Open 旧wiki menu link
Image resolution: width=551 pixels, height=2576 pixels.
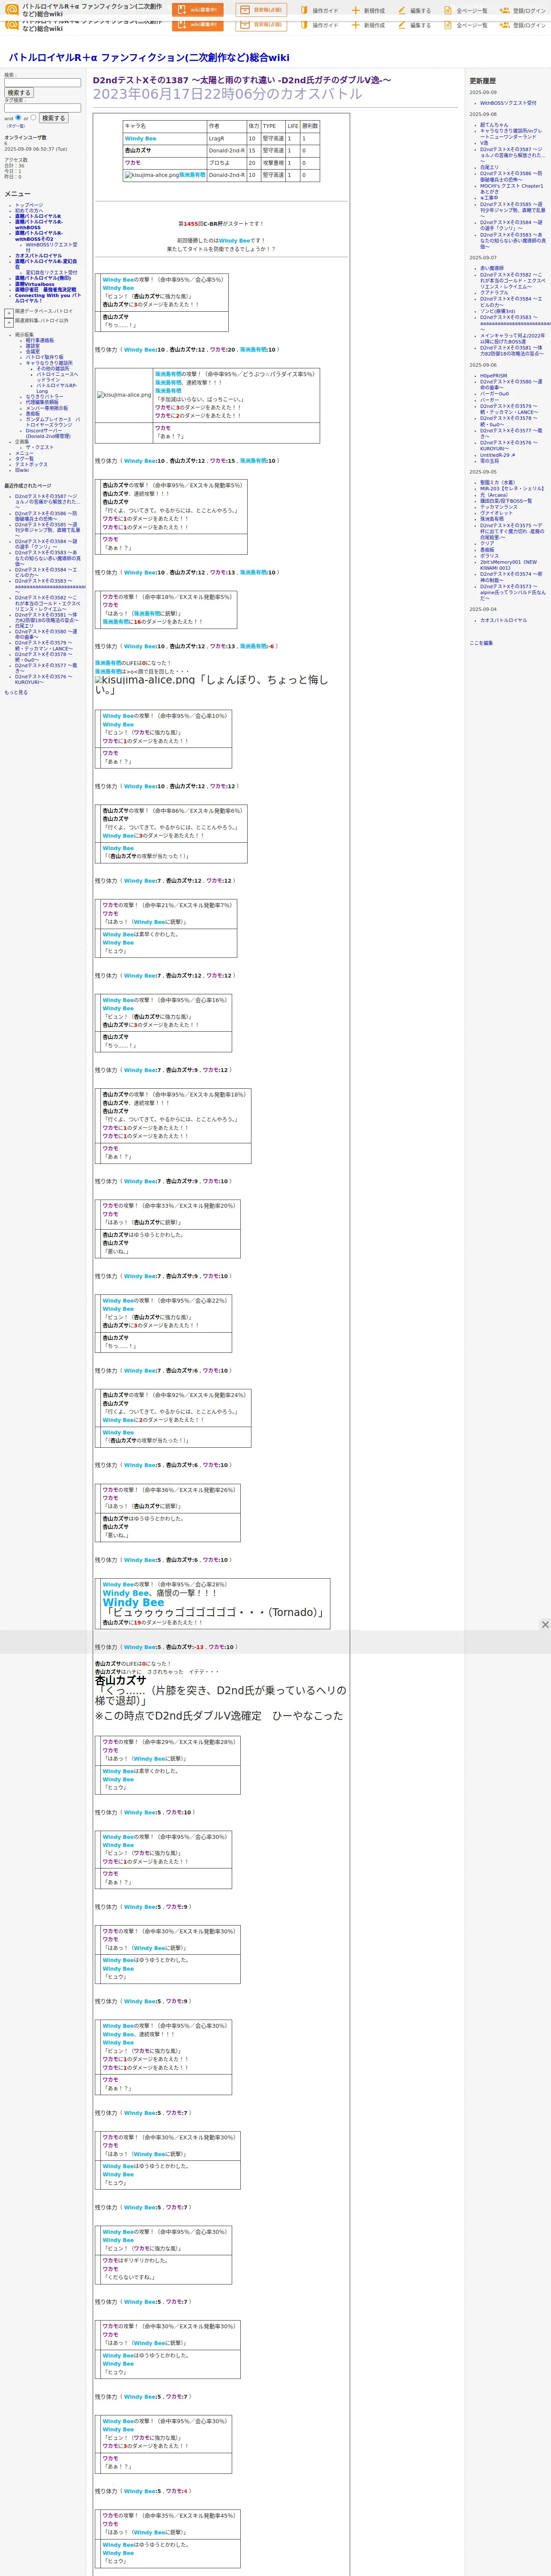[22, 470]
